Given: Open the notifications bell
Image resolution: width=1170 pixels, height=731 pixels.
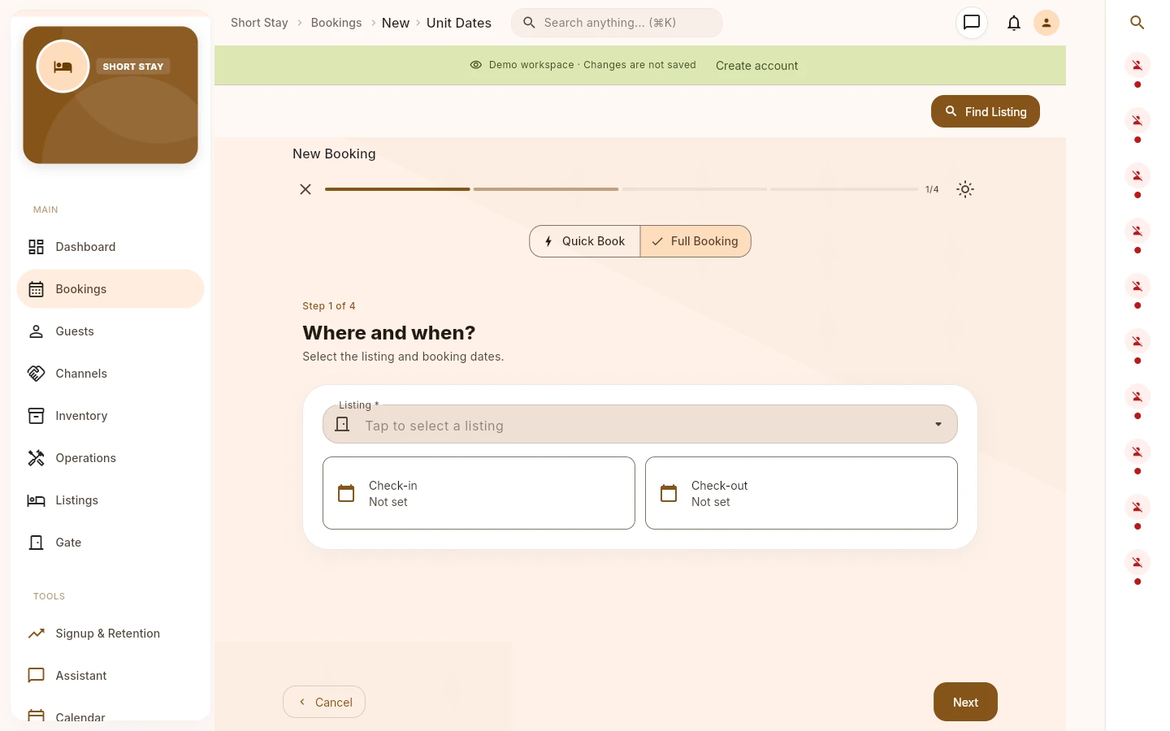Looking at the screenshot, I should click(1014, 23).
